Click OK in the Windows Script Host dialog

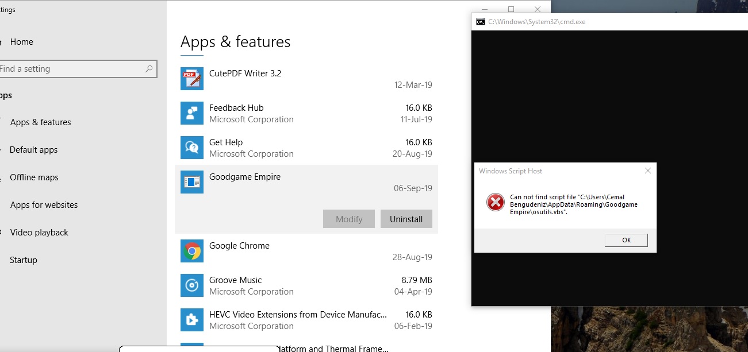(626, 240)
